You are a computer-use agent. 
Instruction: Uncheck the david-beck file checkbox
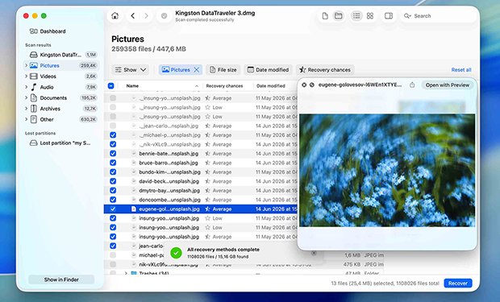tap(113, 181)
